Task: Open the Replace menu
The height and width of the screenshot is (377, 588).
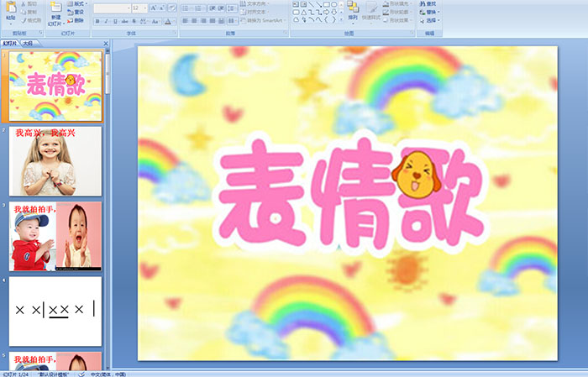Action: (429, 12)
